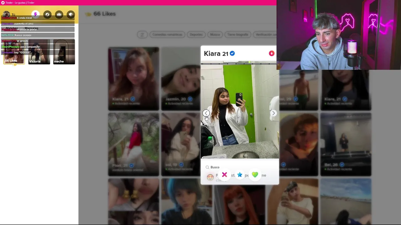401x225 pixels.
Task: Open the Victoria match thumbnail
Action: click(39, 52)
